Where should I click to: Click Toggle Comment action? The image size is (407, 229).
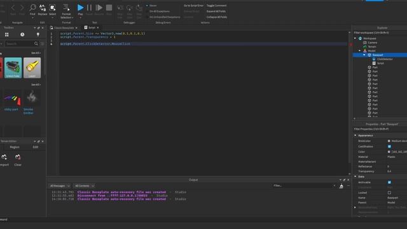[216, 6]
